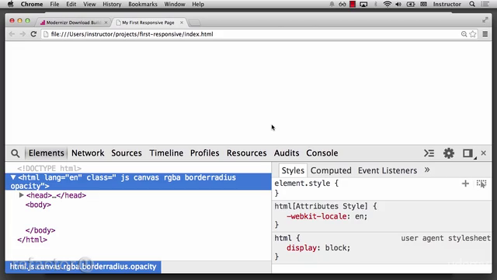Show more Styles sidebar tabs with chevrons
This screenshot has height=280, width=497.
[427, 170]
